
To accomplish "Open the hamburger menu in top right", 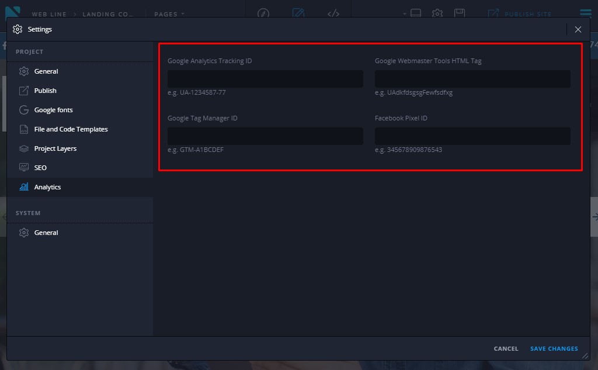I will (585, 13).
